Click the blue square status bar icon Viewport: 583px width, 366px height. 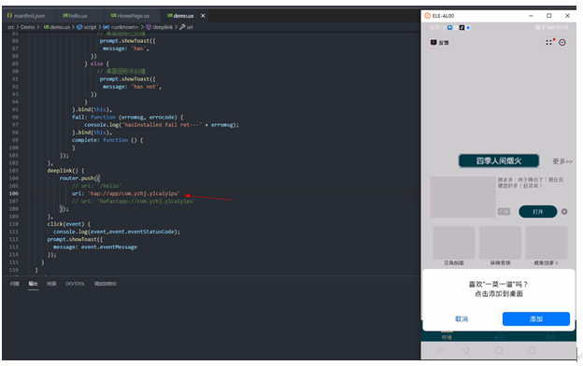point(450,27)
